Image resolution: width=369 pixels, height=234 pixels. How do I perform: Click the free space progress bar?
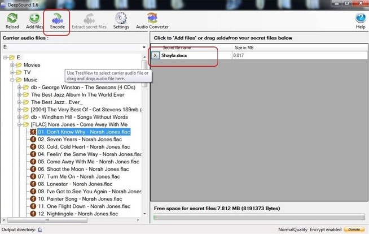click(258, 217)
